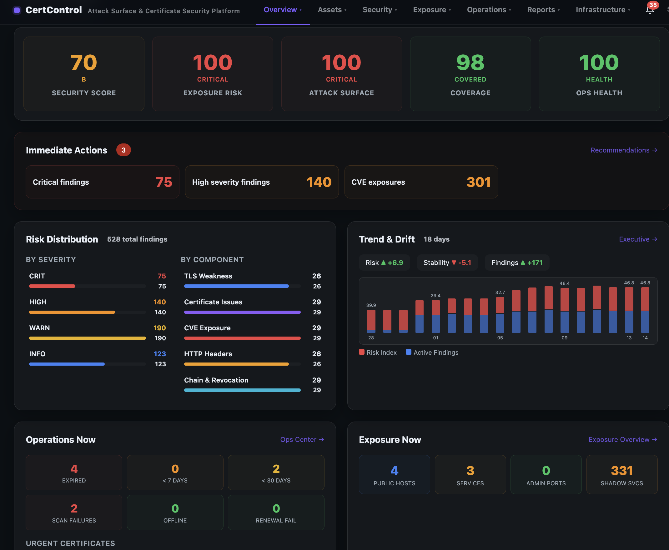This screenshot has height=550, width=669.
Task: Expand the Assets dropdown
Action: pyautogui.click(x=332, y=10)
